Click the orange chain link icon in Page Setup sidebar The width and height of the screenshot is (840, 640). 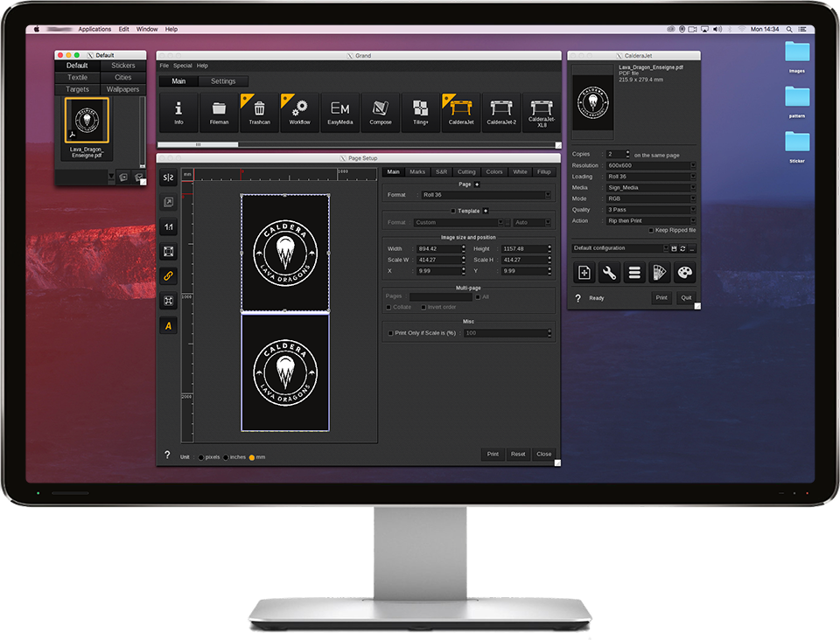(168, 274)
